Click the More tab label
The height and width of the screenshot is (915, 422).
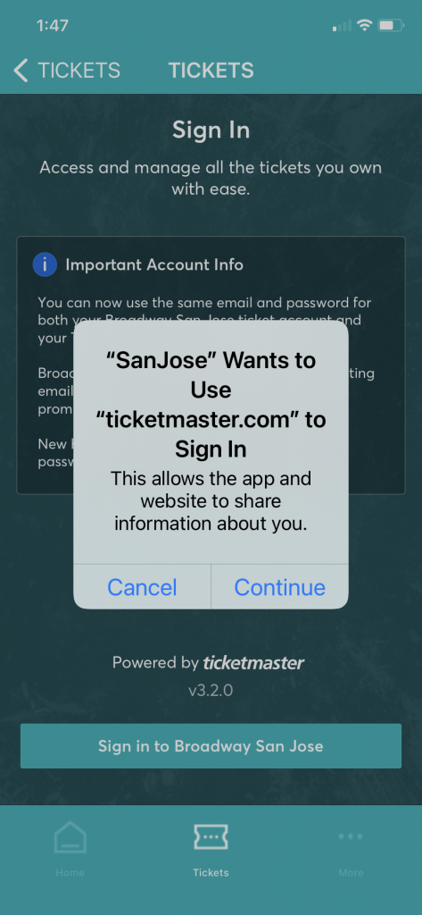(x=351, y=873)
